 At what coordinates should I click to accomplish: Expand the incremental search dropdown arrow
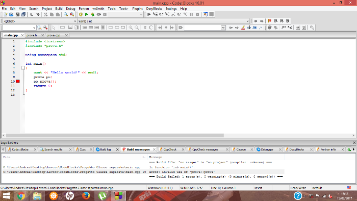pyautogui.click(x=223, y=28)
